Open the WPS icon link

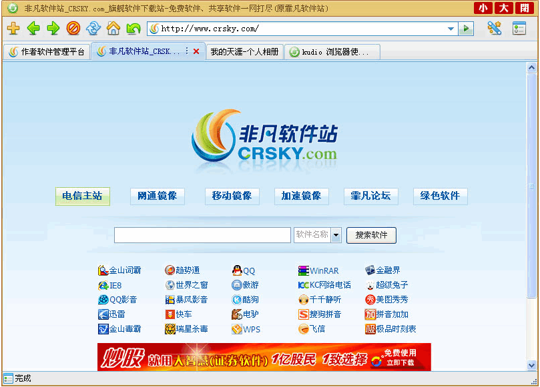246,329
